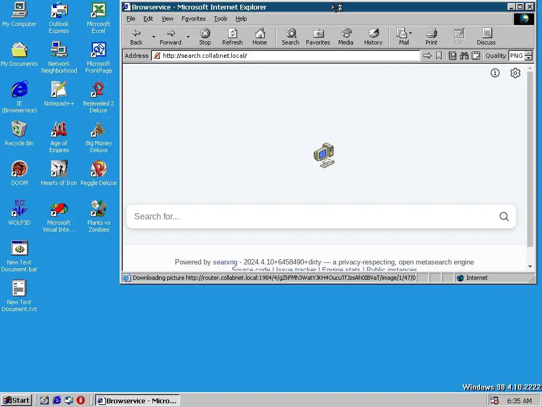The height and width of the screenshot is (407, 542).
Task: Select the Microsoft FrontPage shortcut
Action: coord(98,58)
